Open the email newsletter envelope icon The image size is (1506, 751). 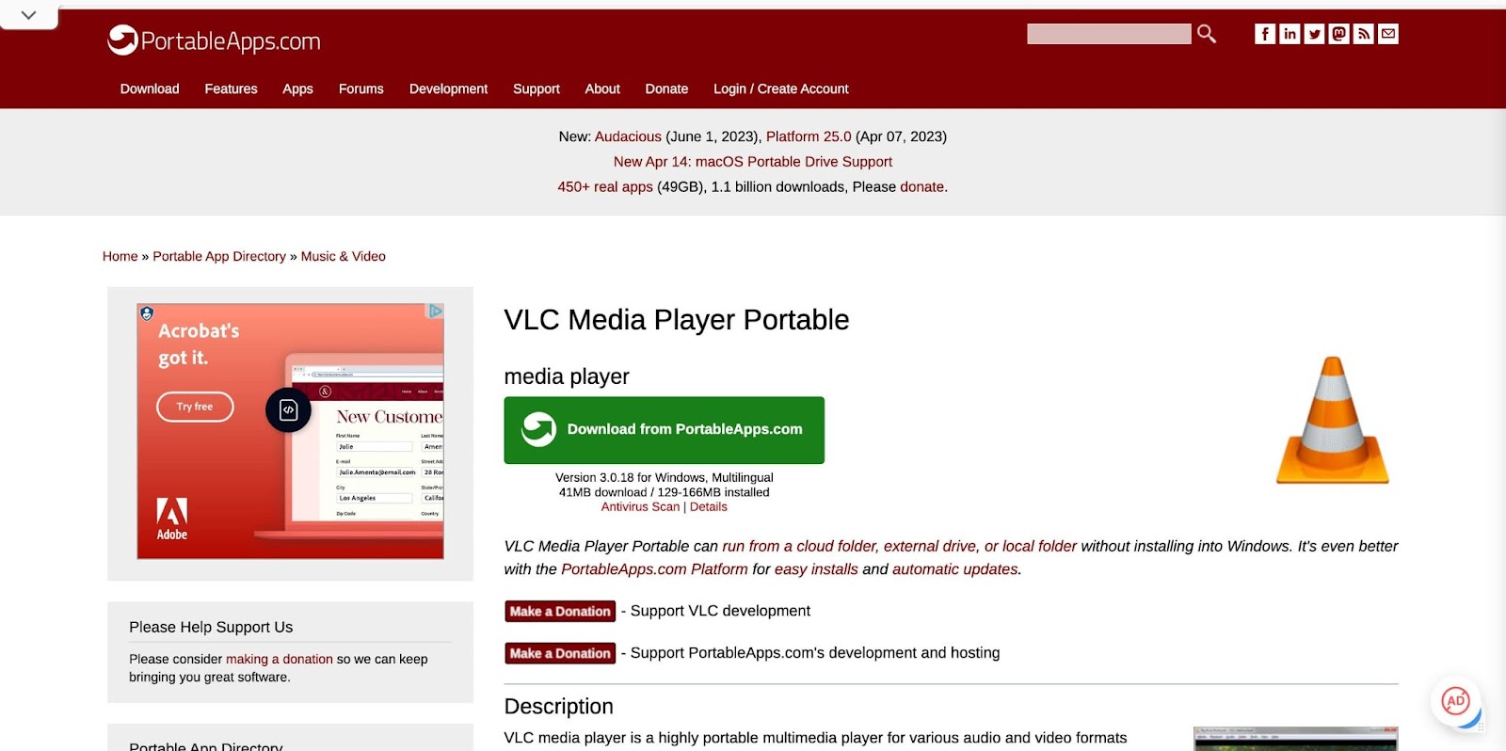1387,34
